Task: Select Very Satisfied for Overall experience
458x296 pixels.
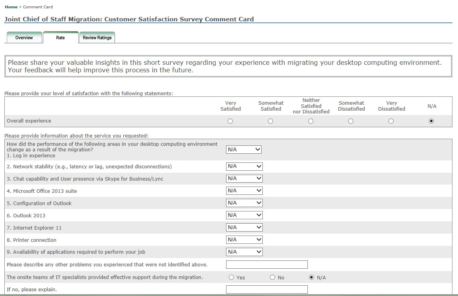Action: [230, 121]
